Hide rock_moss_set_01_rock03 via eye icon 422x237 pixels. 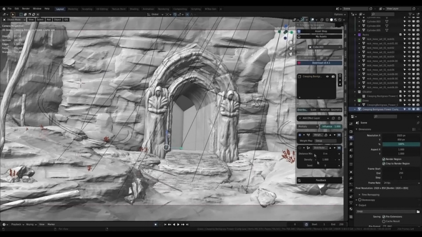coord(409,52)
